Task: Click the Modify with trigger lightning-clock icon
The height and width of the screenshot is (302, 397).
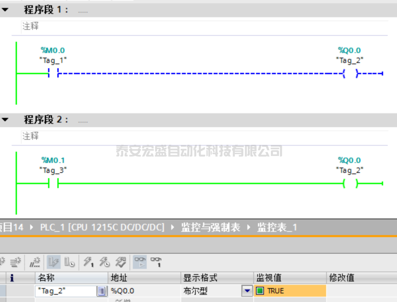Action: pos(105,262)
